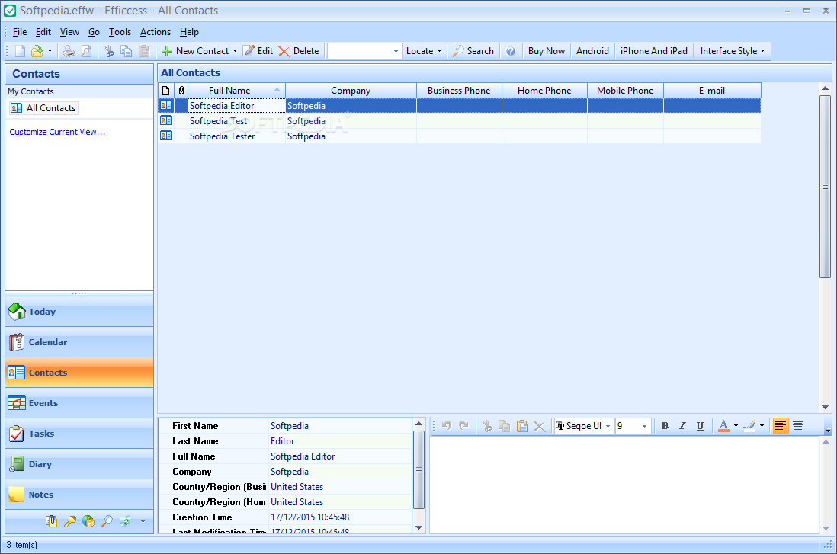
Task: Toggle Underline formatting
Action: tap(700, 426)
